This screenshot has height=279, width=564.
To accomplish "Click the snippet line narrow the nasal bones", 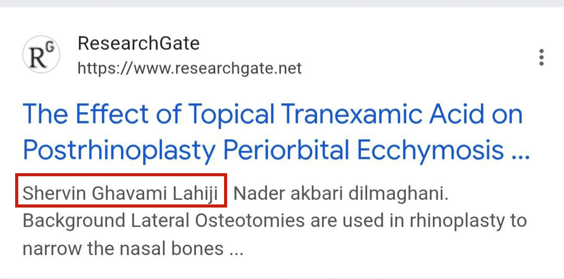I will (133, 249).
